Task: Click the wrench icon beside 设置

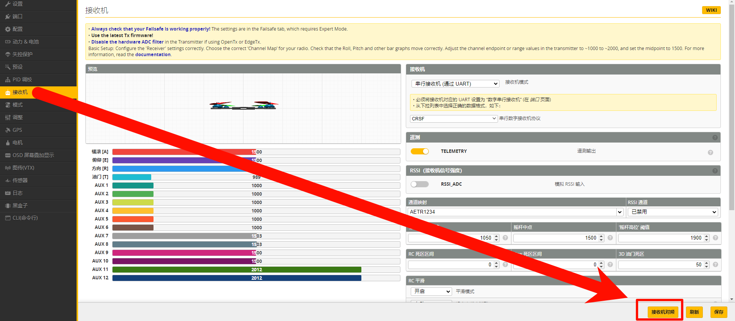Action: [8, 4]
